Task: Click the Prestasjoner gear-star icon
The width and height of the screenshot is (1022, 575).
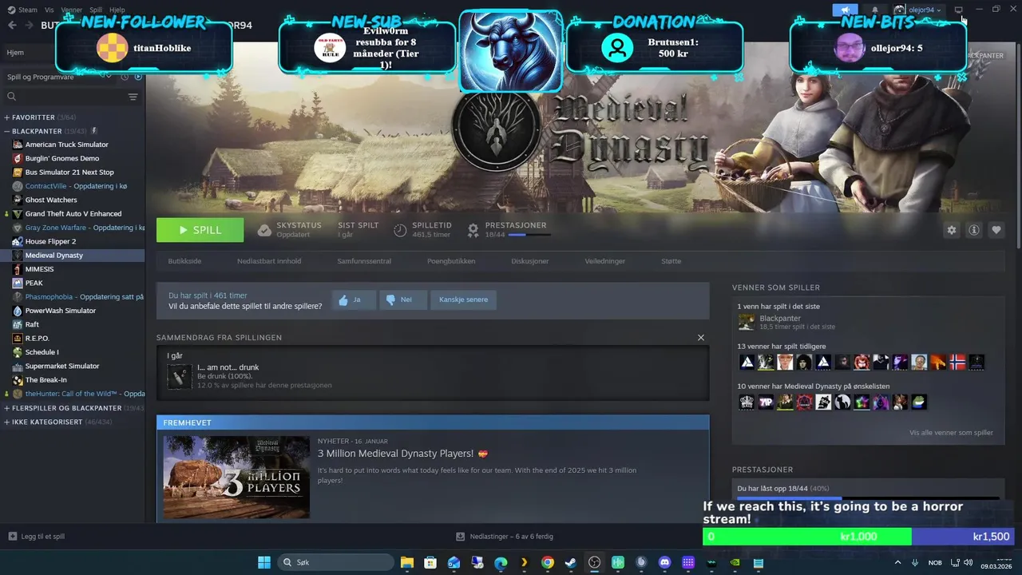Action: coord(473,230)
